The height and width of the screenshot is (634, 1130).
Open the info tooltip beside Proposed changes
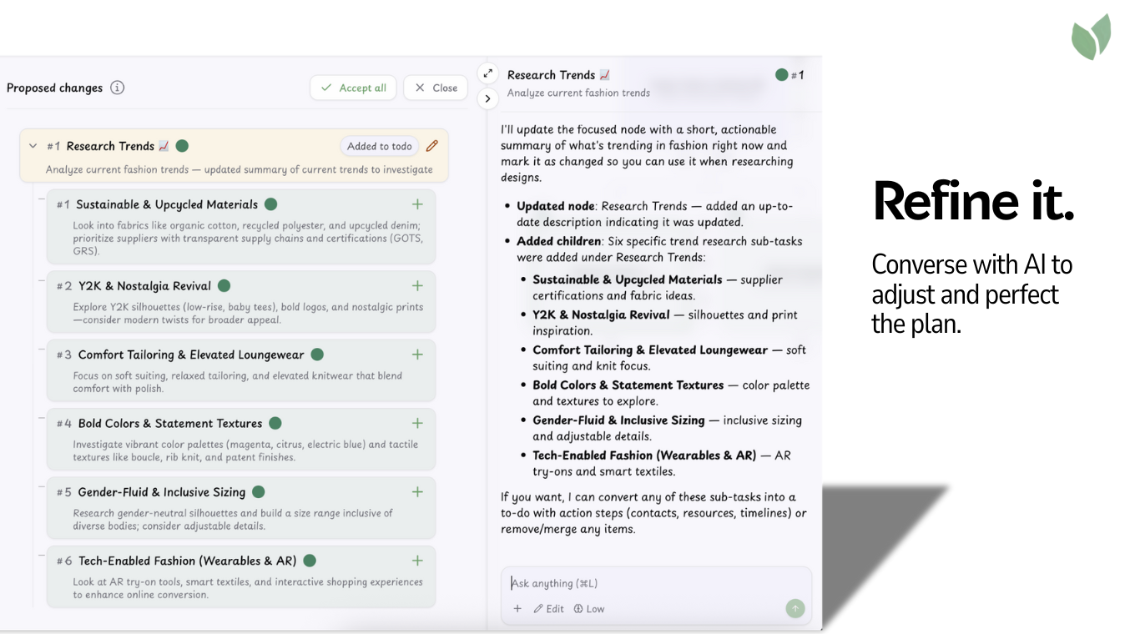coord(118,88)
